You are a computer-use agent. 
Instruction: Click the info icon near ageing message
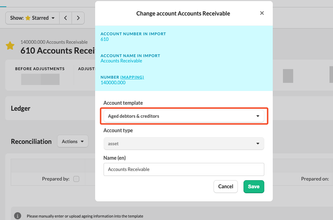click(17, 216)
